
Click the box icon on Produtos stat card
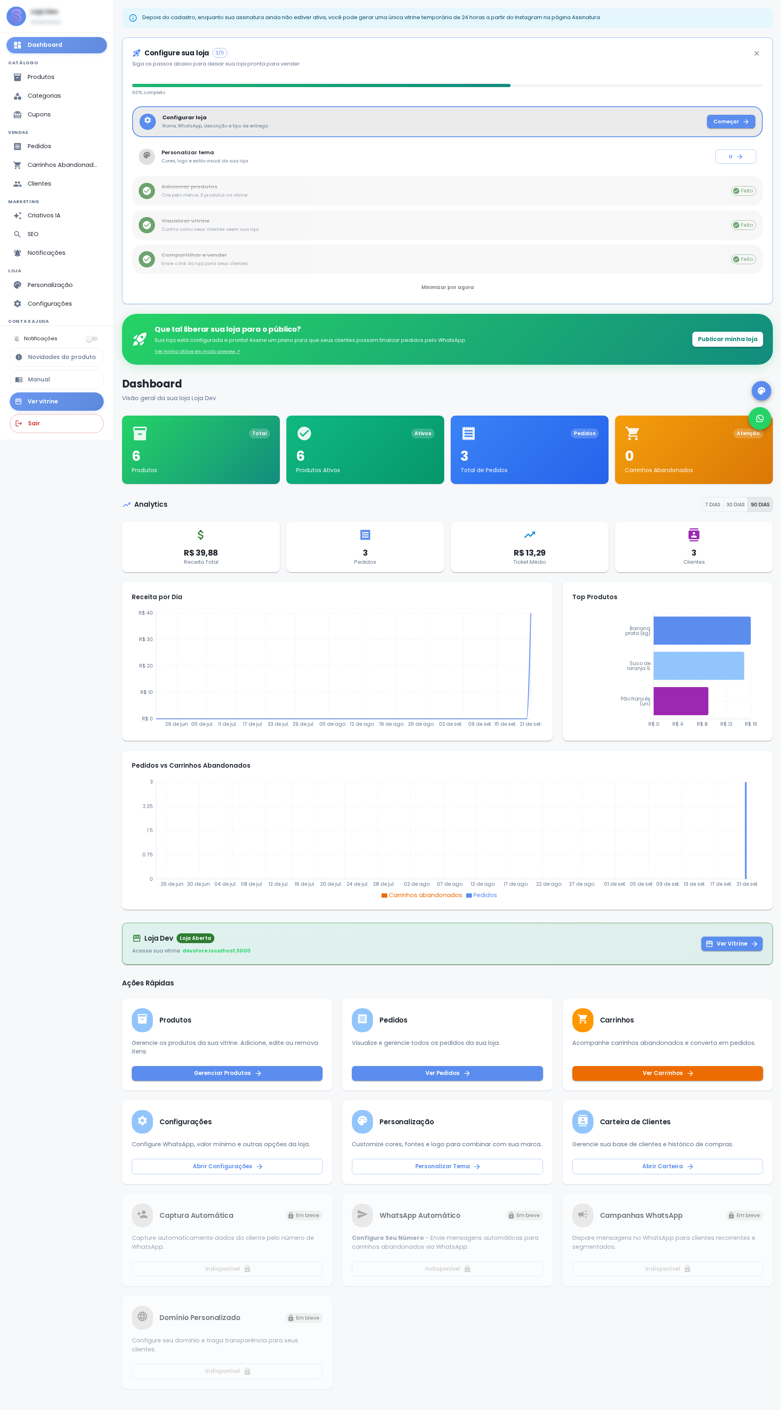pyautogui.click(x=140, y=434)
